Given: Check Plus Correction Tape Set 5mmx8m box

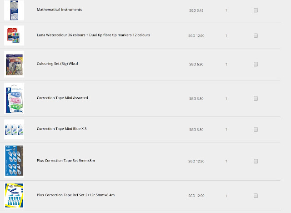Looking at the screenshot, I should coord(256,161).
